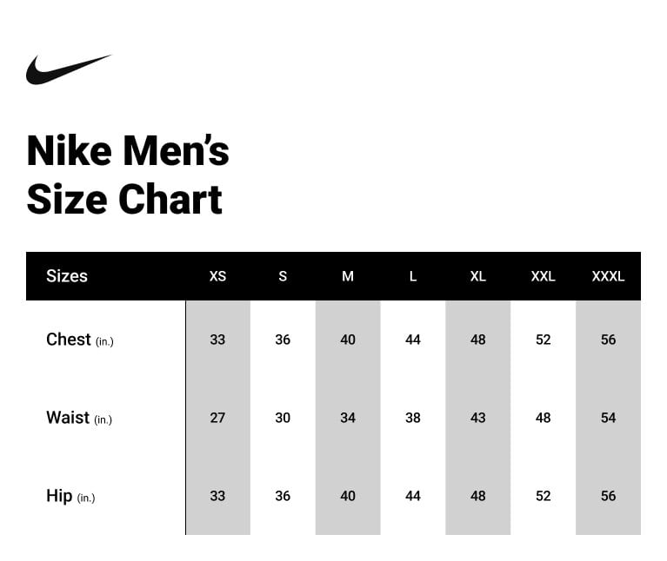
Task: Pick waist measurement 38 for size L
Action: 413,418
